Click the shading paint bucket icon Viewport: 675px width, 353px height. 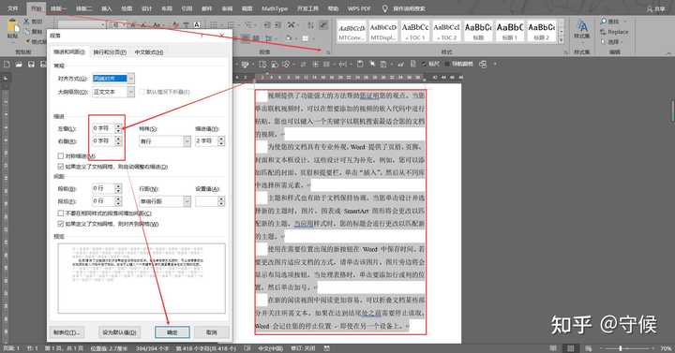coord(289,38)
